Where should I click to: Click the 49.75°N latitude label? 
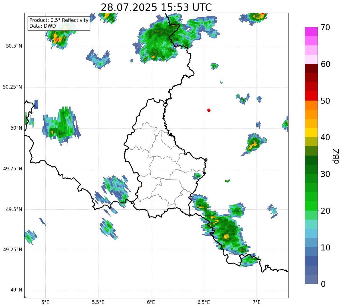(12, 169)
